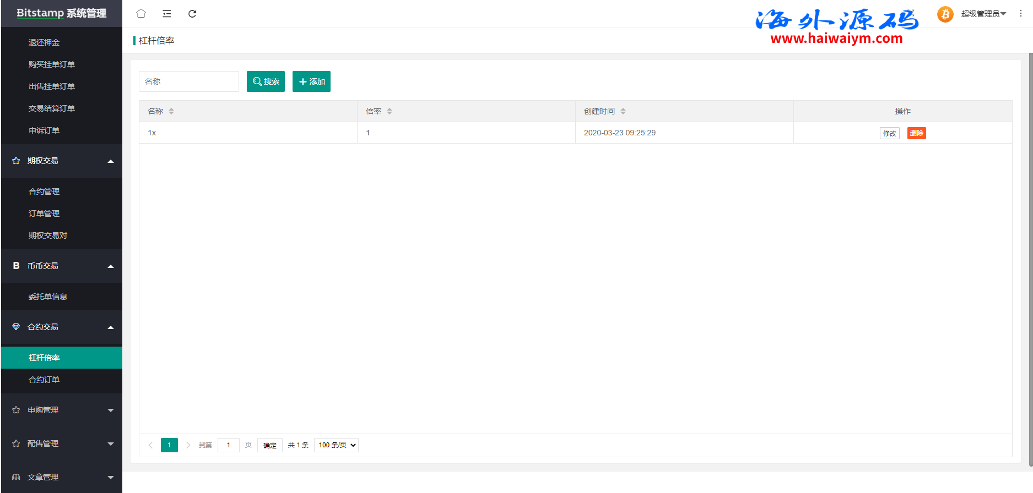Sort table by 名称 column arrows

171,111
